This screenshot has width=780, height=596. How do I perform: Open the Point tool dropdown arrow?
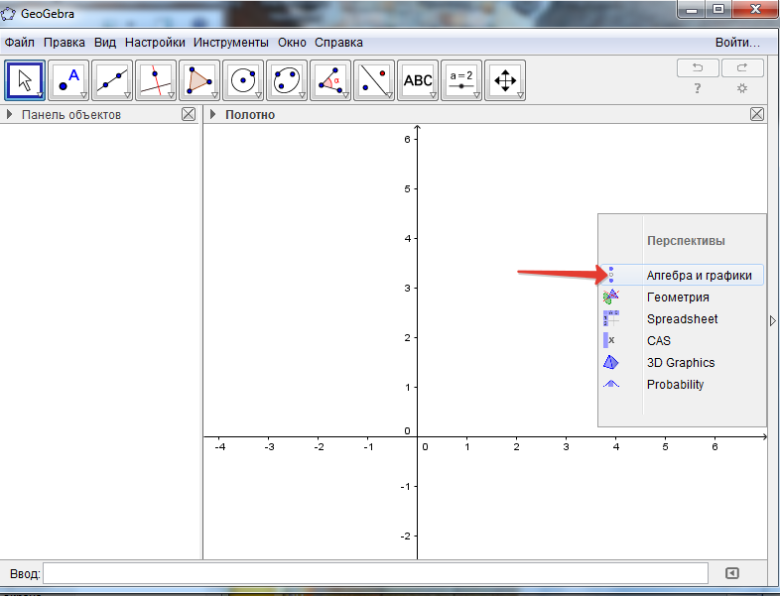83,95
